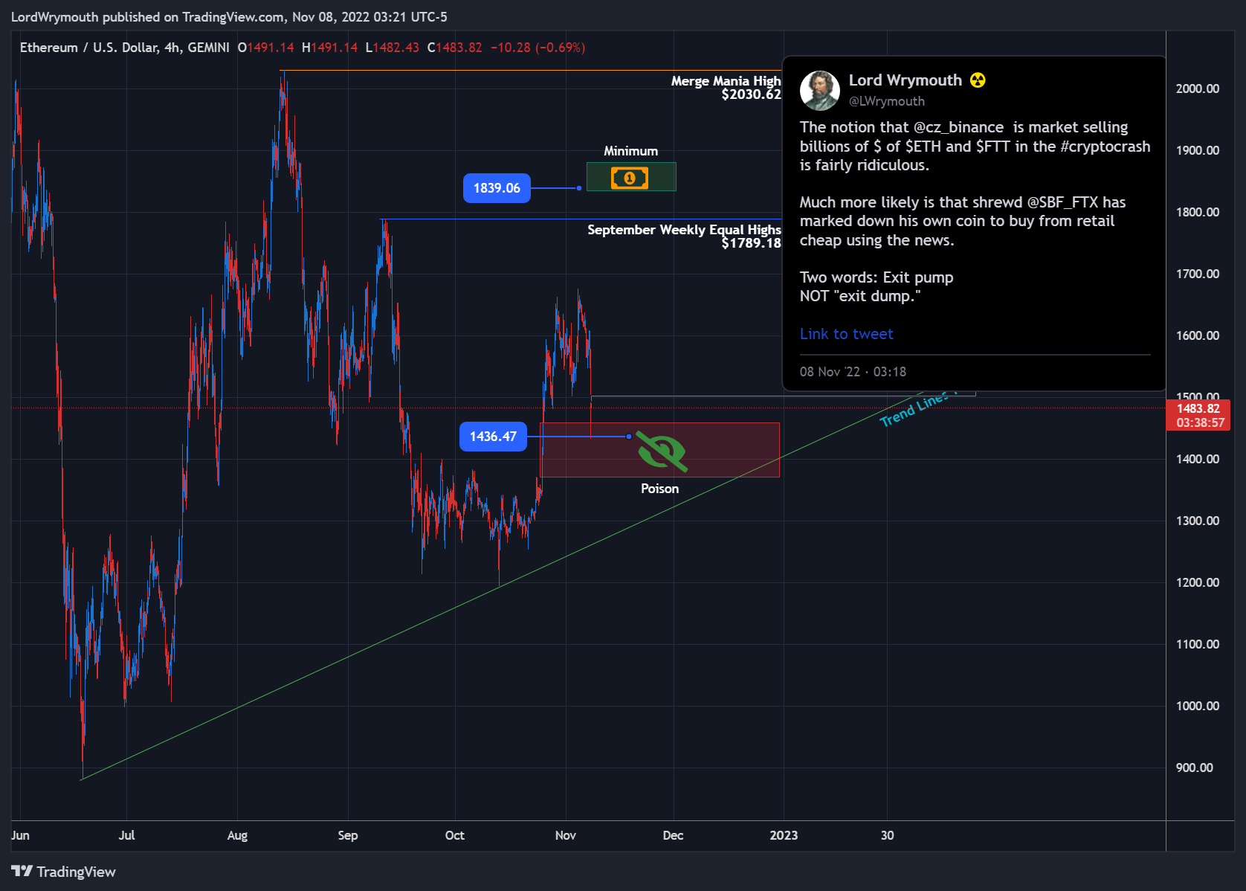Click the red Poison zone rectangle
Screen dimensions: 1246x891
coord(659,450)
